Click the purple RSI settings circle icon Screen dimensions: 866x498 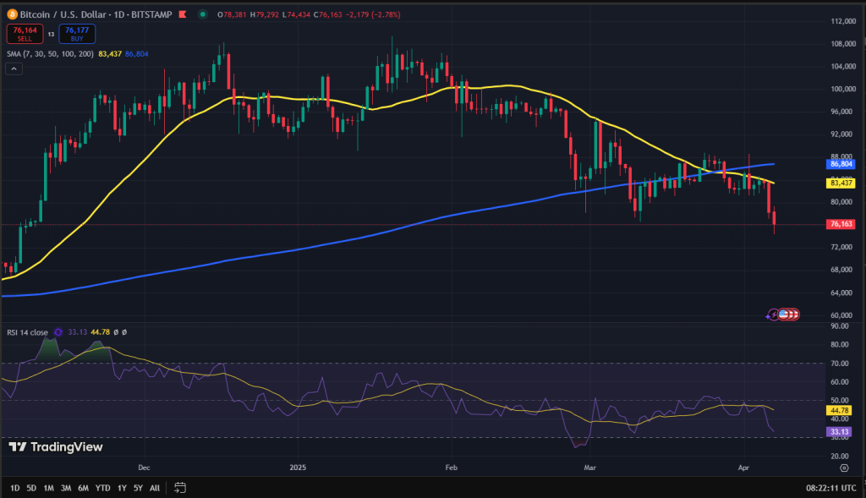click(x=58, y=332)
